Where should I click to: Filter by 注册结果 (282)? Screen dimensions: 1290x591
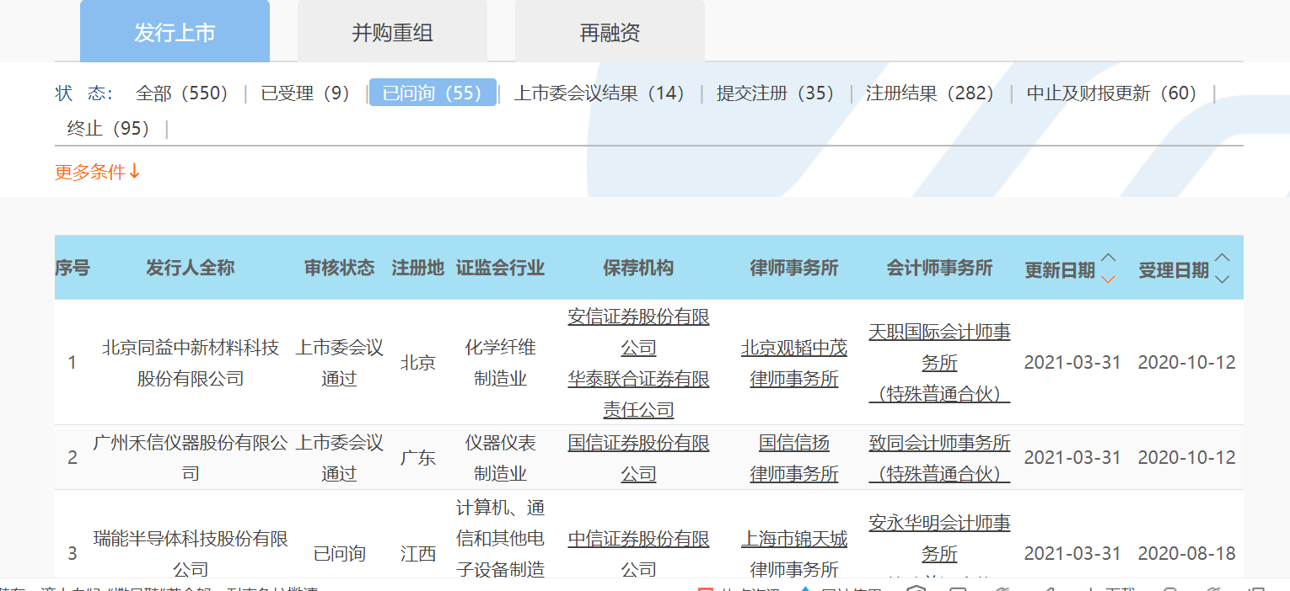[x=930, y=93]
